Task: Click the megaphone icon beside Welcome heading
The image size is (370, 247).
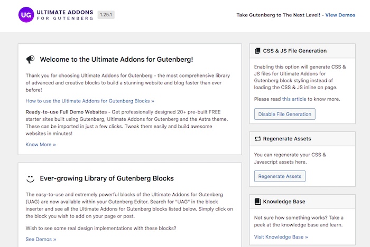Action: (x=30, y=59)
